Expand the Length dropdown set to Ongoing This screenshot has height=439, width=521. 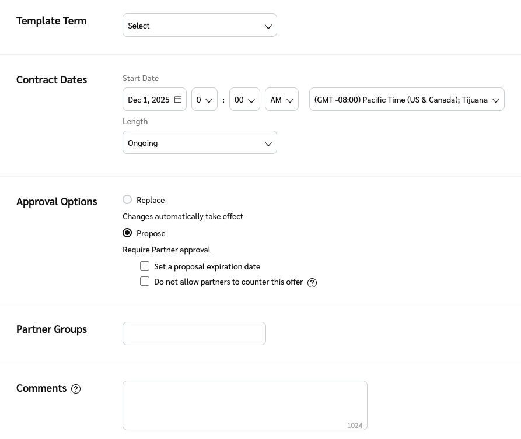click(200, 143)
